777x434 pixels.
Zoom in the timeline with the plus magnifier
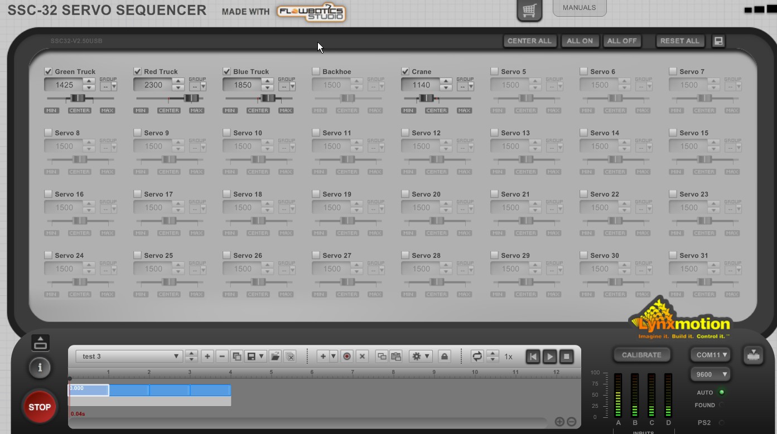point(559,422)
